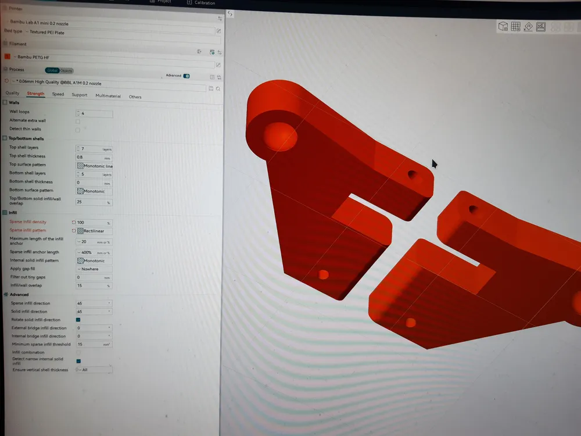
Task: Open the Others tab
Action: (135, 97)
